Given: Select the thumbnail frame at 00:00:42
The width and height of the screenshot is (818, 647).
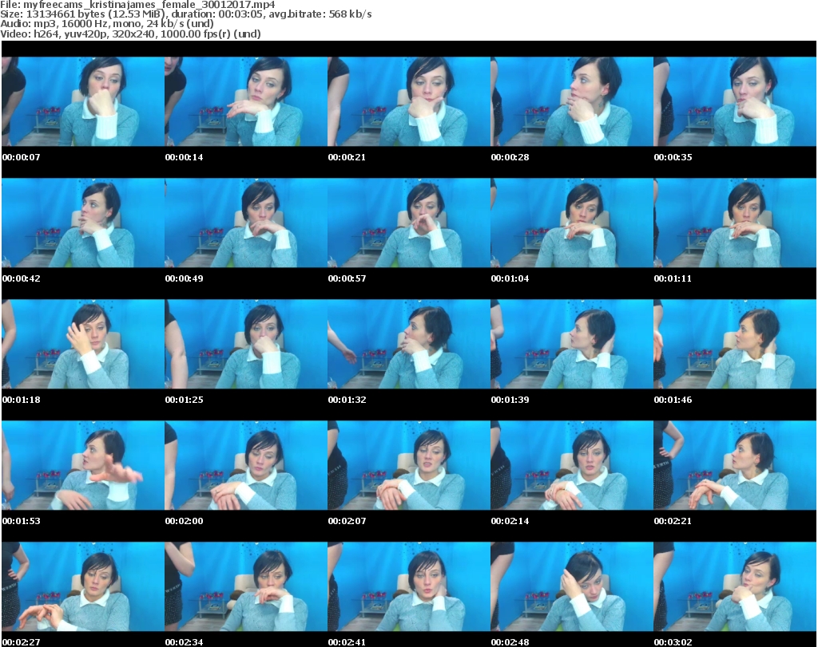Looking at the screenshot, I should pyautogui.click(x=83, y=223).
